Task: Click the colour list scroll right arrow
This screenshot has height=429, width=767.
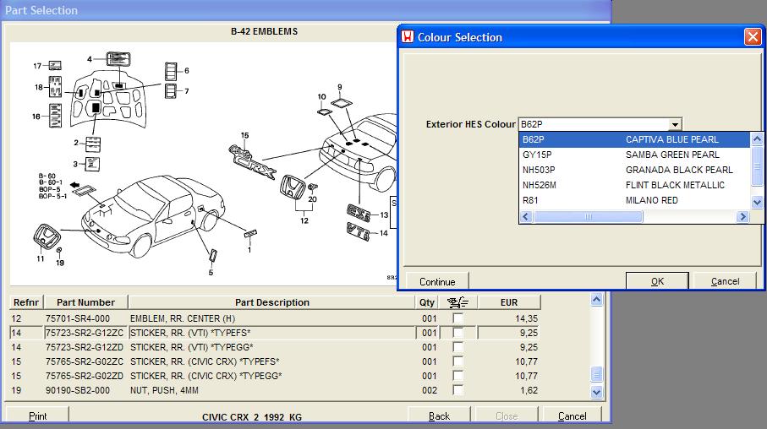Action: click(x=742, y=216)
